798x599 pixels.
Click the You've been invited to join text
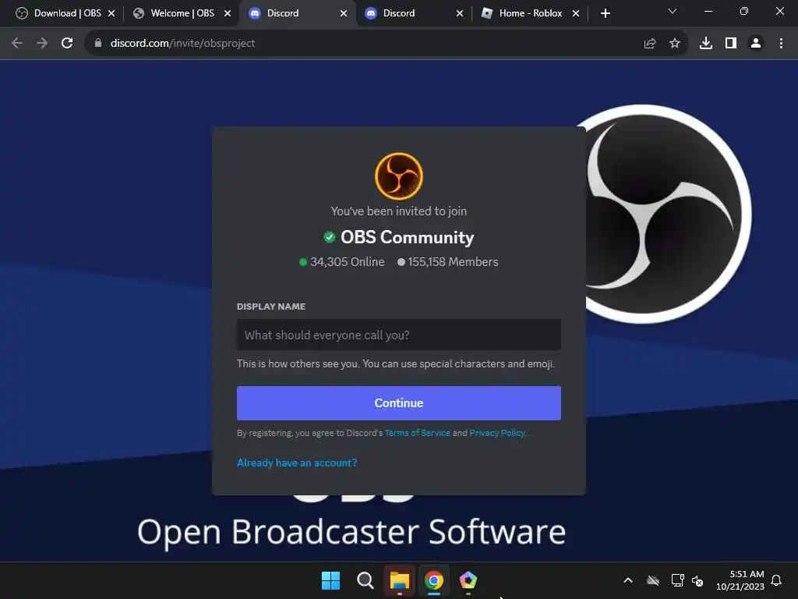398,211
